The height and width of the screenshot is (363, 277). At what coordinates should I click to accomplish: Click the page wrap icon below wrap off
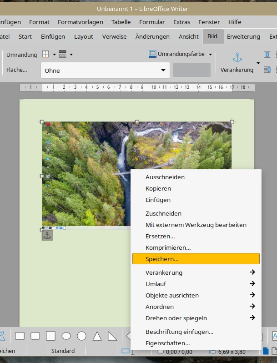(x=267, y=70)
